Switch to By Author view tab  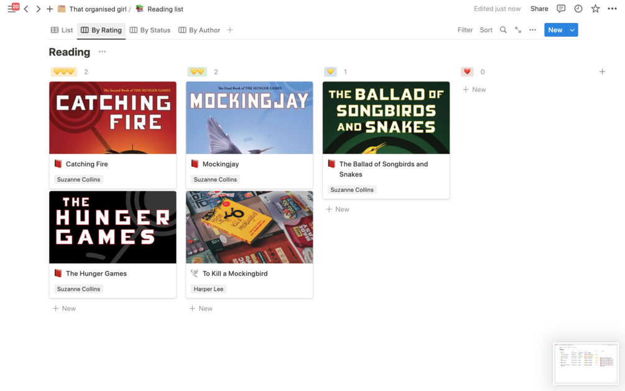tap(199, 30)
